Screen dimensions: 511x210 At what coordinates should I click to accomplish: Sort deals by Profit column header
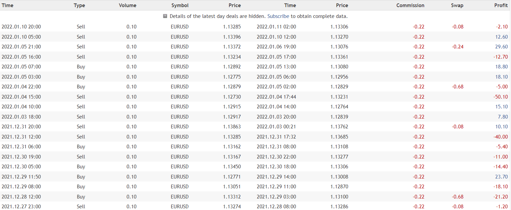pos(501,5)
